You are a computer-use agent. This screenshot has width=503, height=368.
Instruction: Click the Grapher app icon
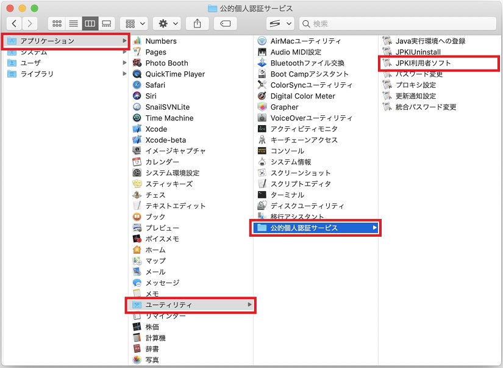point(262,107)
